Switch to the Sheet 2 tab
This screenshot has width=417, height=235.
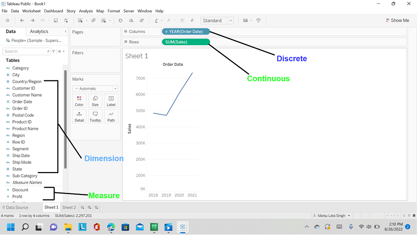(x=69, y=207)
